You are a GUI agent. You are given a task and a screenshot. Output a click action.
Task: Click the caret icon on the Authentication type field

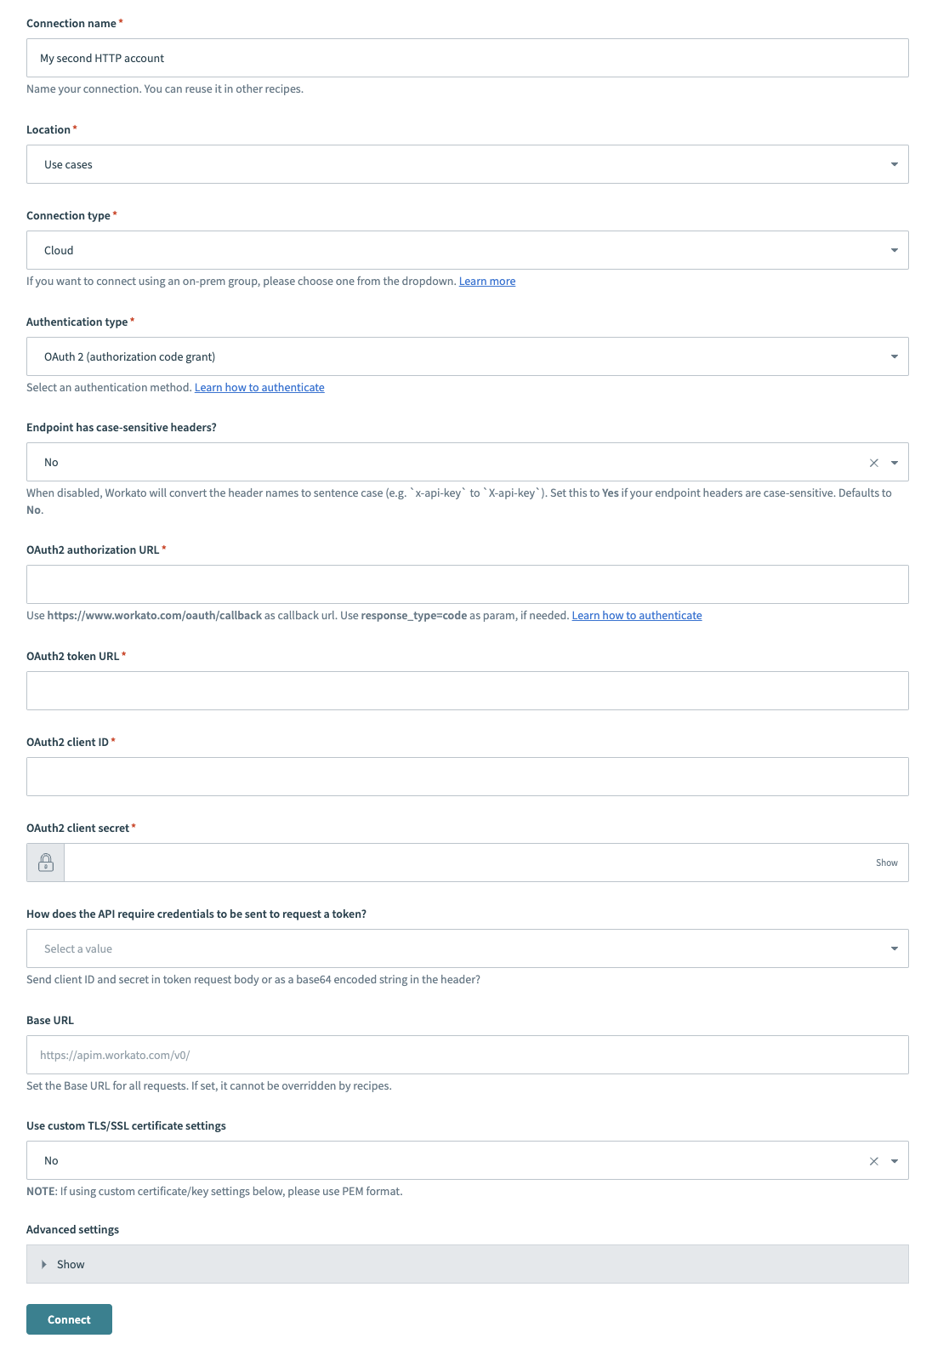click(894, 356)
